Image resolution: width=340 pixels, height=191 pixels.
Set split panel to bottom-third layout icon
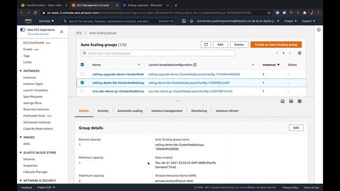(283, 101)
